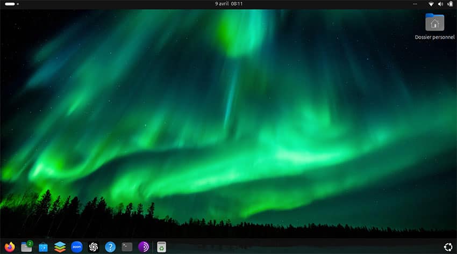Click the stacked colored layers app icon
Screen dimensions: 457x254
60,247
